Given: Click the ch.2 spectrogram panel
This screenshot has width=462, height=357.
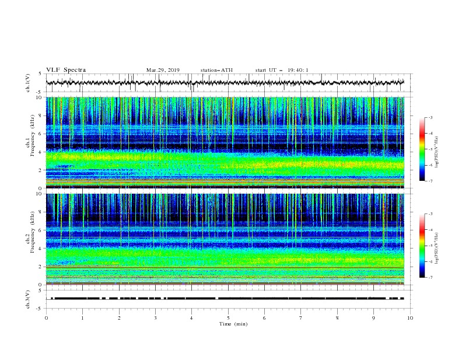Looking at the screenshot, I should point(225,239).
